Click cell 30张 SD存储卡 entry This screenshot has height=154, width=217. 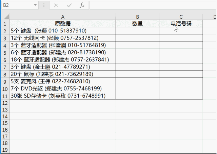[x=63, y=96]
